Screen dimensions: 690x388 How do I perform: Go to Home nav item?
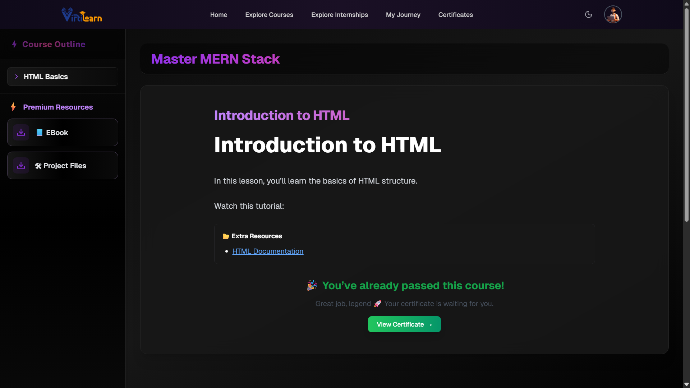(x=218, y=15)
